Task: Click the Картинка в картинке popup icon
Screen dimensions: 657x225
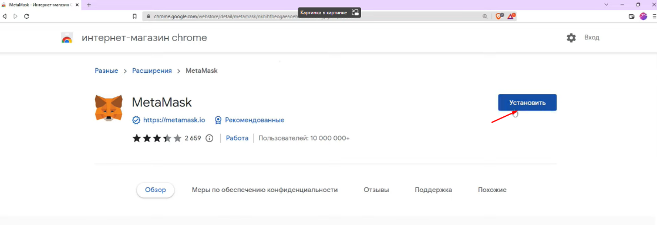Action: click(355, 12)
